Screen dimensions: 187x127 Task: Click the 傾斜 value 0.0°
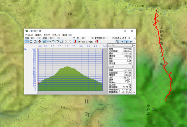(x=129, y=58)
